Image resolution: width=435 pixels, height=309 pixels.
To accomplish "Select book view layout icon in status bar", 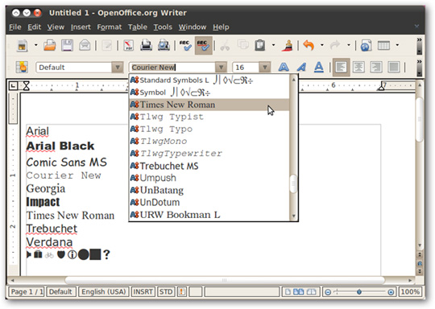I will click(x=312, y=292).
